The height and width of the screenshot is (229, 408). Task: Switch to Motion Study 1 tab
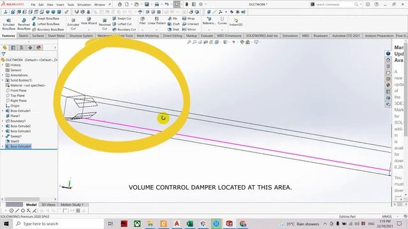click(72, 205)
